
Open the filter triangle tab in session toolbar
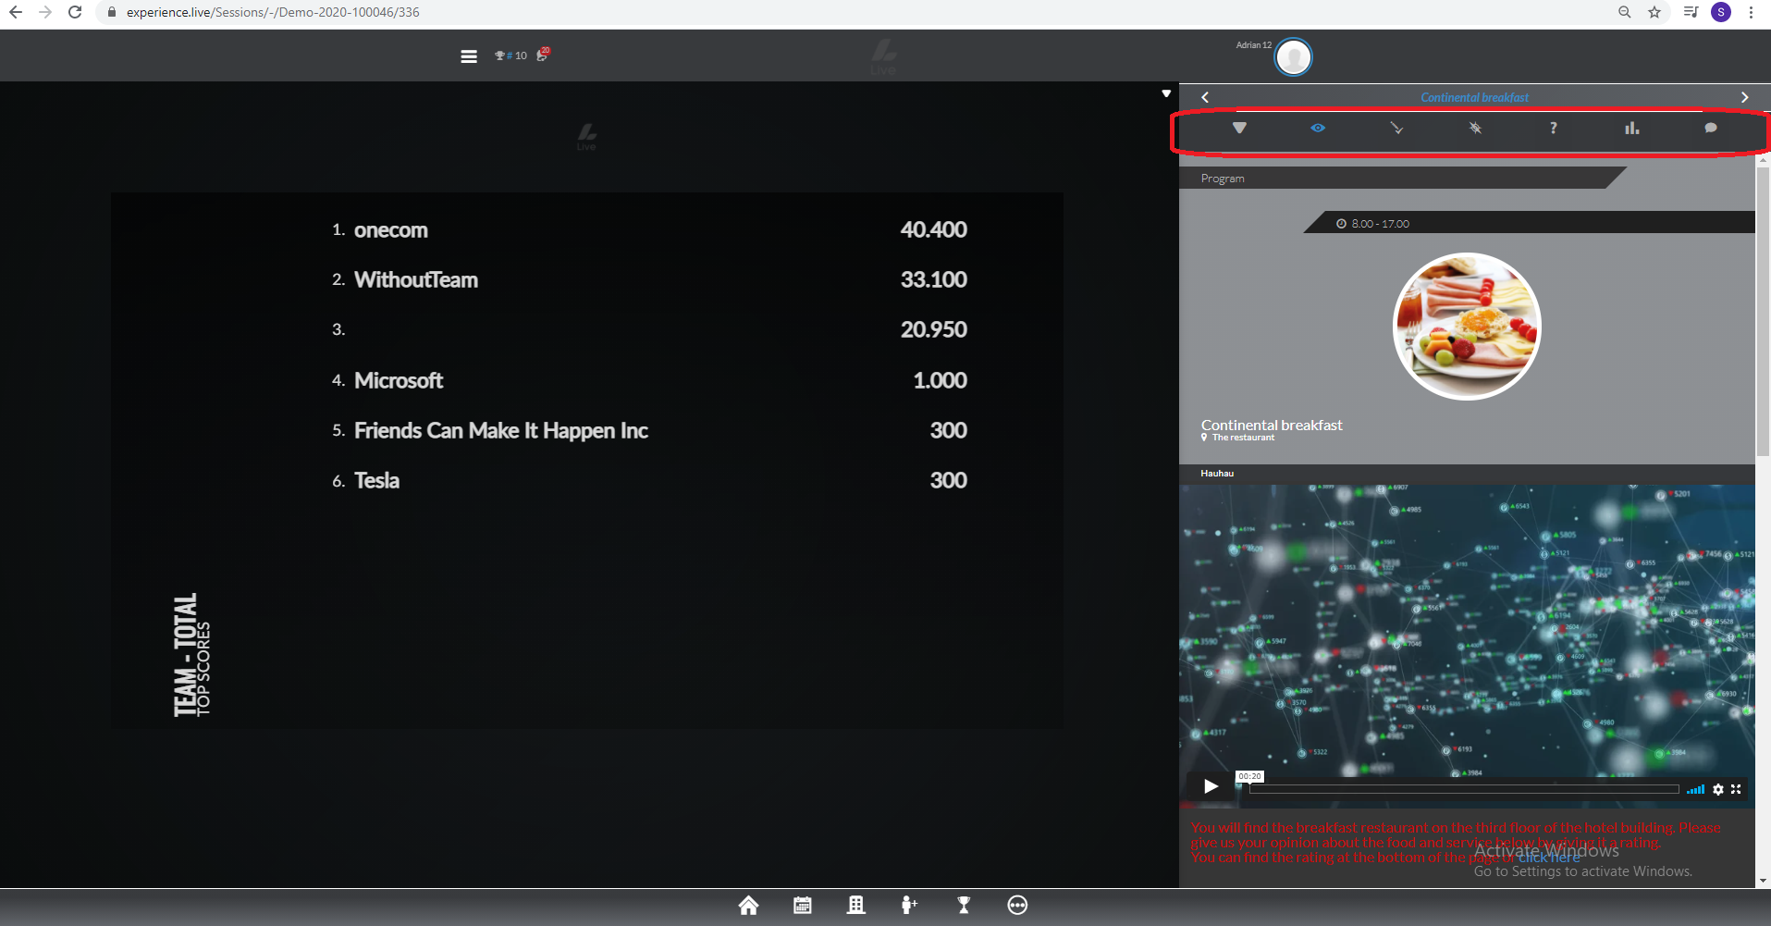click(1239, 128)
